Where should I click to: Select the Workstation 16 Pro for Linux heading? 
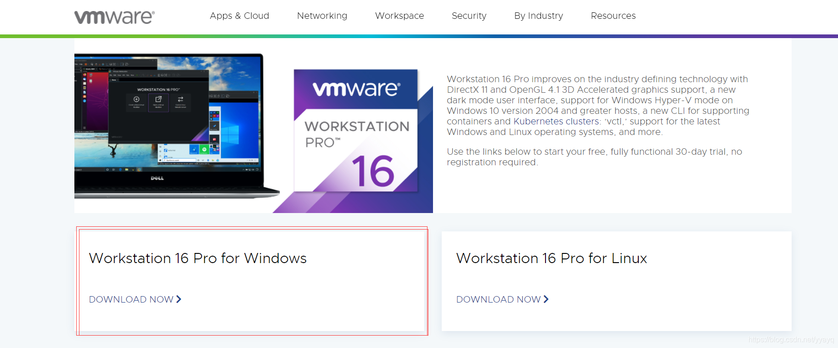[551, 258]
